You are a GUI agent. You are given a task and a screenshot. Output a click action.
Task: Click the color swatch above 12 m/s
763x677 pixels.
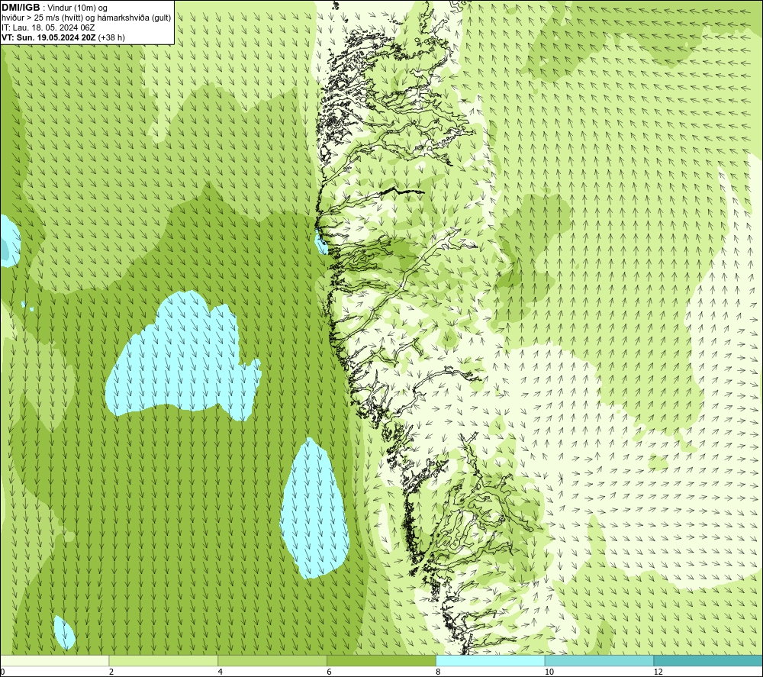click(x=709, y=661)
